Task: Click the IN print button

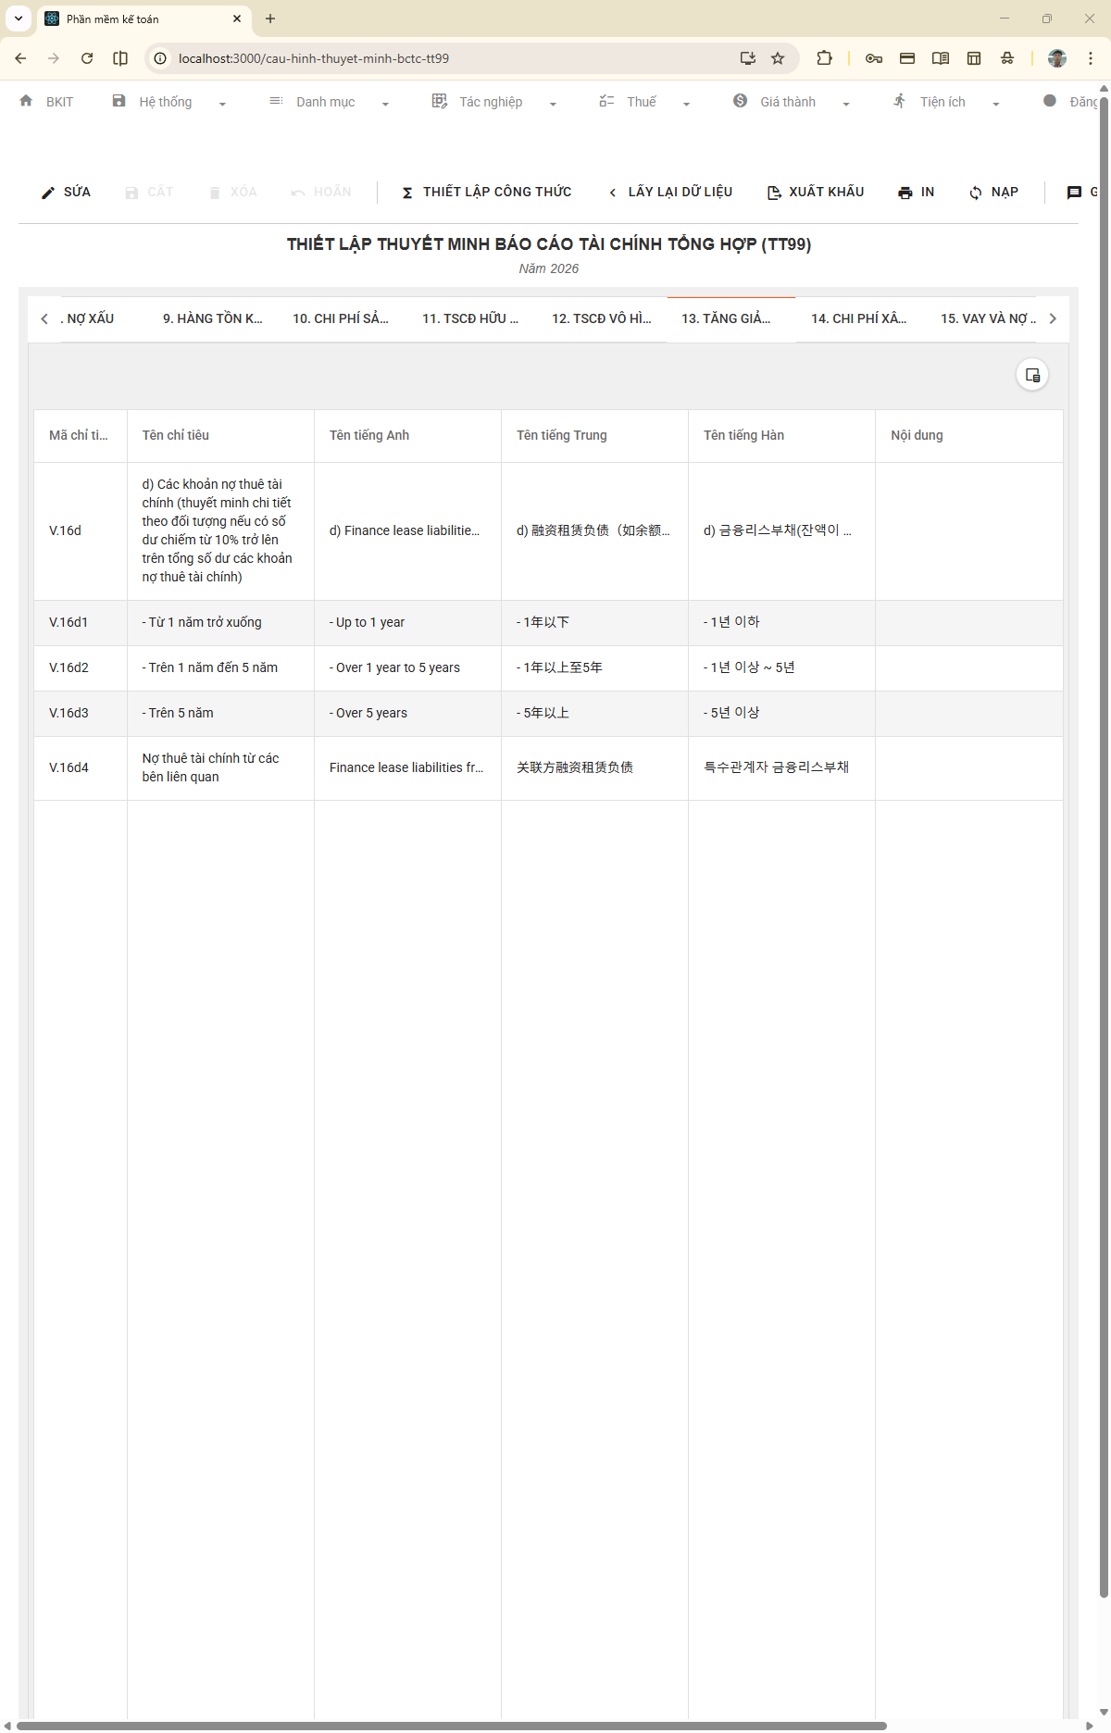Action: pos(916,192)
